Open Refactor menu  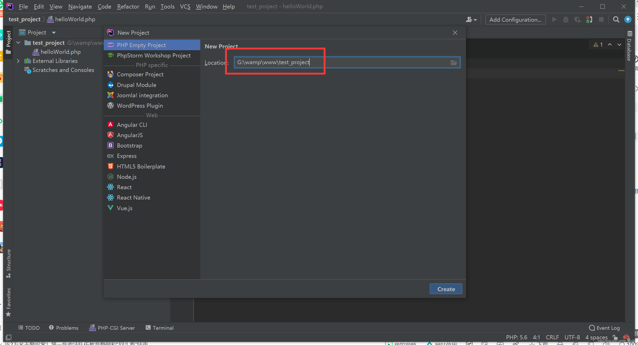coord(128,6)
